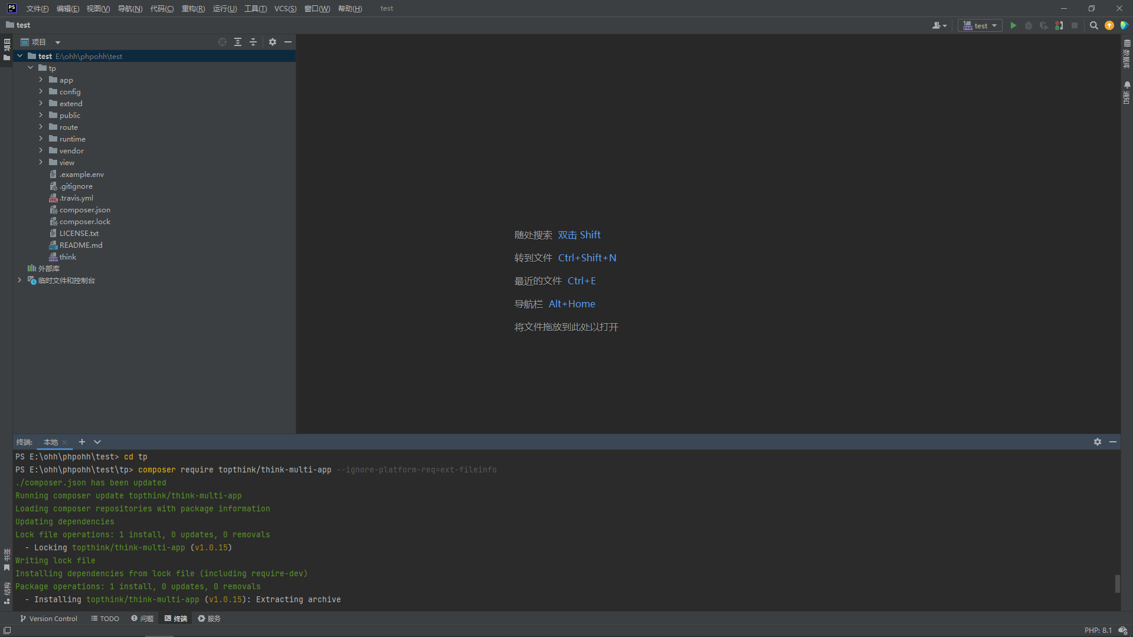Image resolution: width=1133 pixels, height=637 pixels.
Task: Run the test configuration with green play icon
Action: 1013,25
